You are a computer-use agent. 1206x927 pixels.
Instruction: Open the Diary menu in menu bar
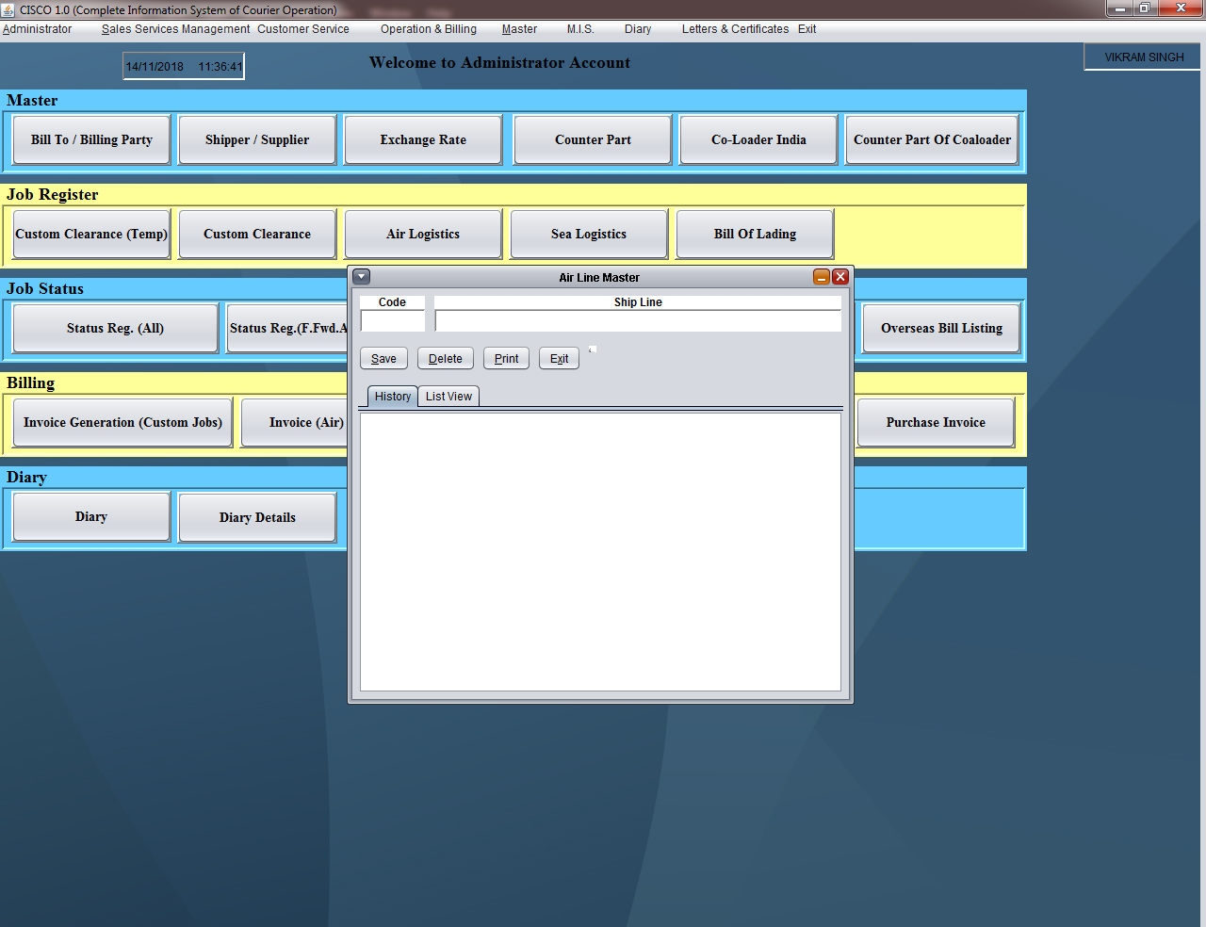[x=638, y=29]
